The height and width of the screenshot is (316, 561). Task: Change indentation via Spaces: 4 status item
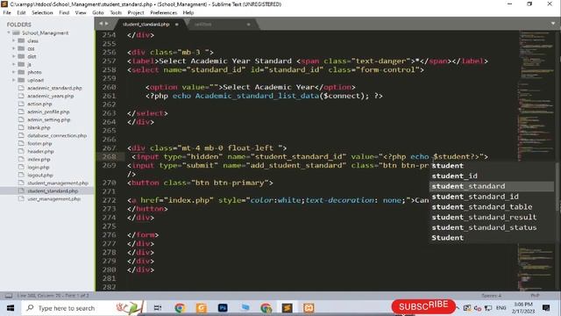[491, 296]
